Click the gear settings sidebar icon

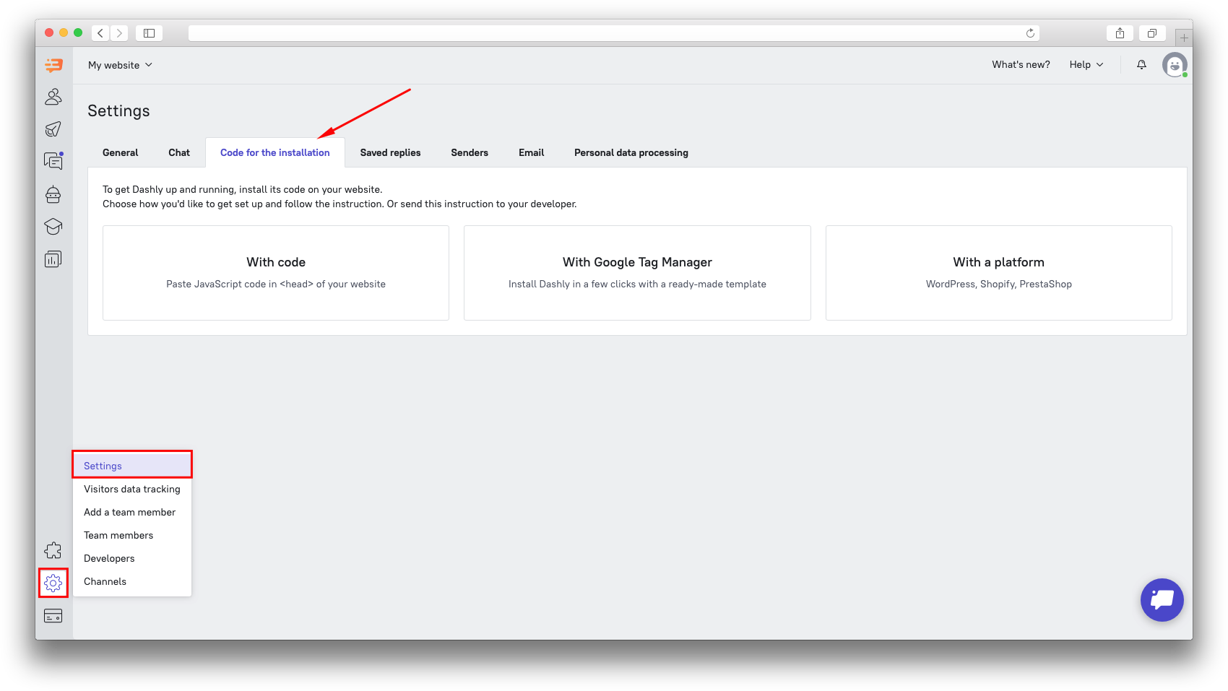[53, 583]
